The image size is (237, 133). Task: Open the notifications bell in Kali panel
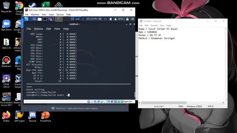pyautogui.click(x=111, y=19)
